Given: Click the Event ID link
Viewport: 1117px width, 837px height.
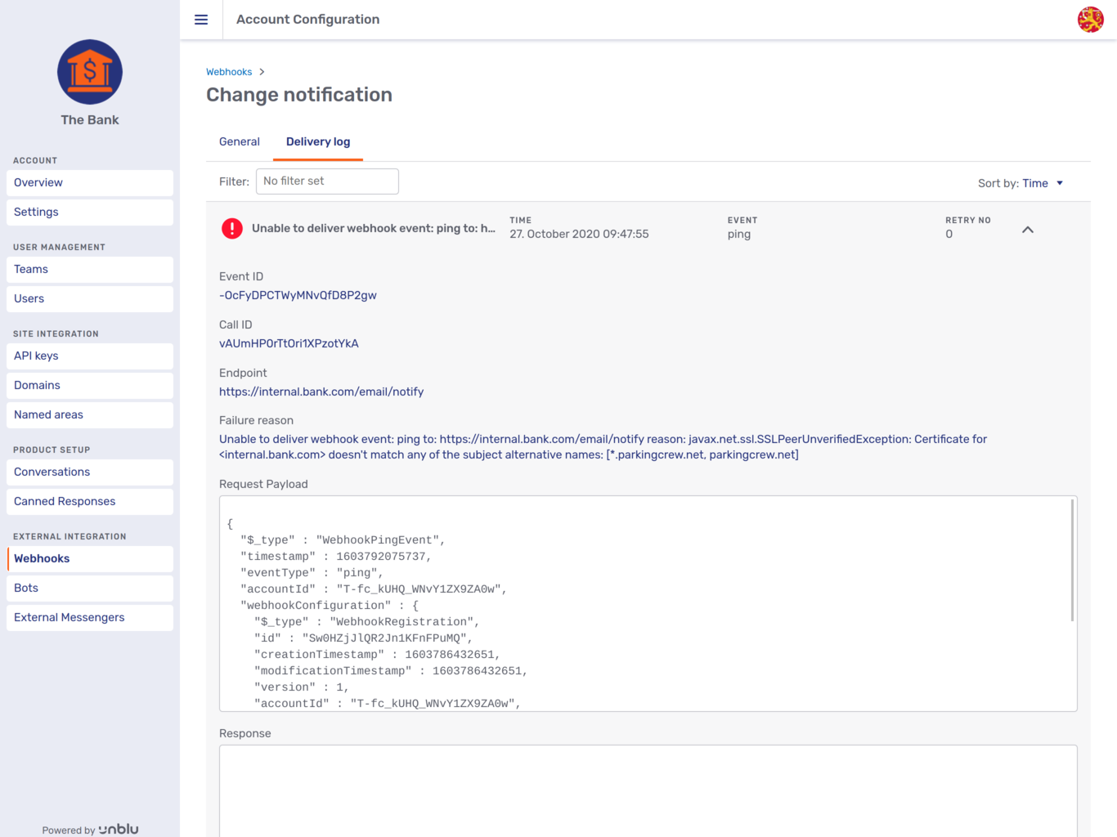Looking at the screenshot, I should tap(298, 295).
